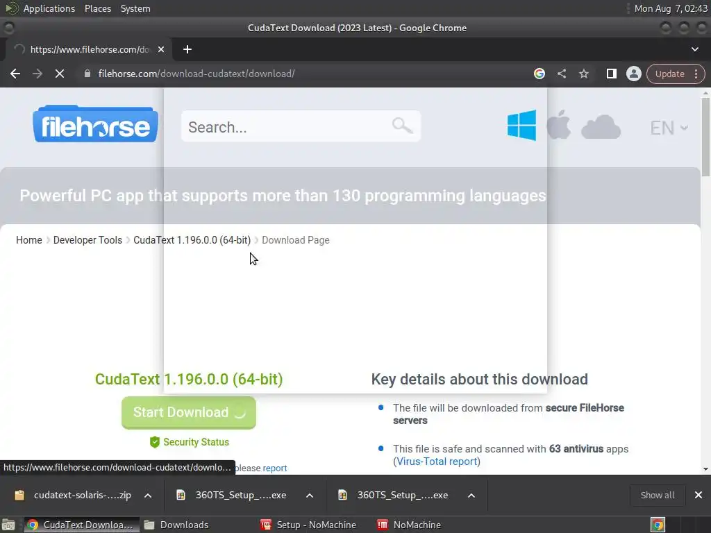The width and height of the screenshot is (711, 533).
Task: Click the show desktop icon in taskbar
Action: coord(8,525)
